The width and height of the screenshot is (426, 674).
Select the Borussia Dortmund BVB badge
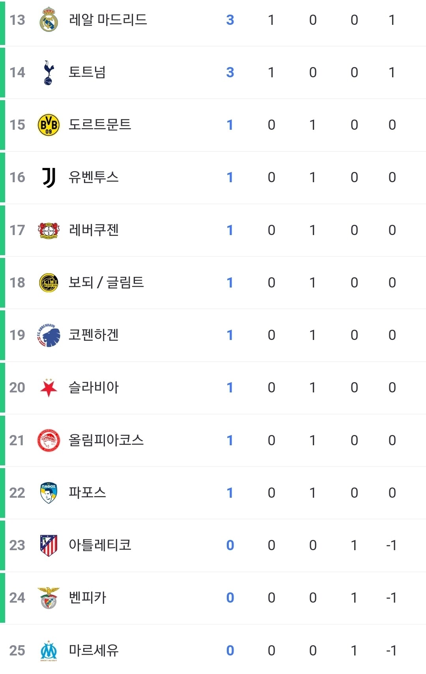[49, 125]
